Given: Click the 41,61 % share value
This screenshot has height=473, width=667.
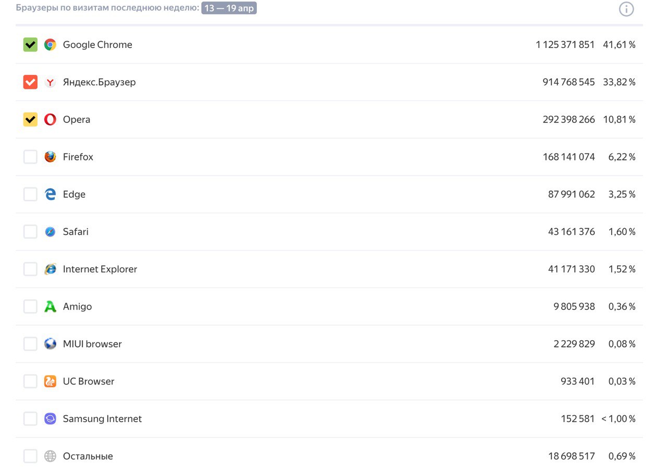Looking at the screenshot, I should [619, 45].
